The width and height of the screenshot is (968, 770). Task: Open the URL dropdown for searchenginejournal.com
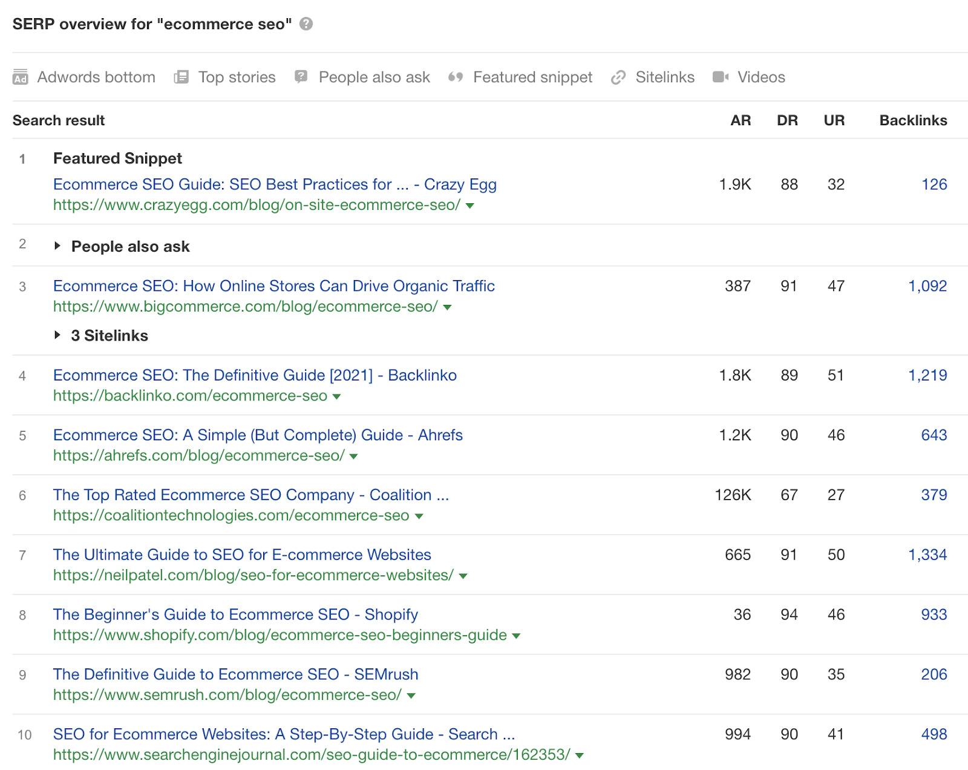[579, 755]
